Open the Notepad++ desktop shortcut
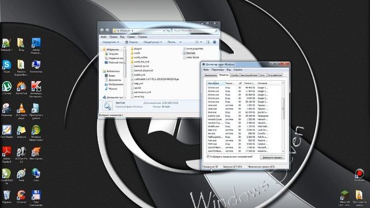The height and width of the screenshot is (208, 370). point(6,44)
